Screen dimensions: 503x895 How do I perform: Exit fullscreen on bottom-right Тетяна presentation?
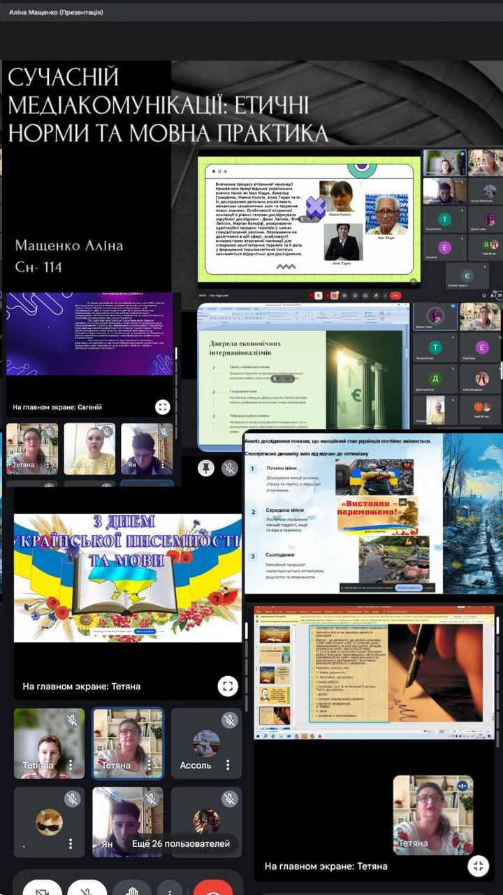[x=478, y=866]
